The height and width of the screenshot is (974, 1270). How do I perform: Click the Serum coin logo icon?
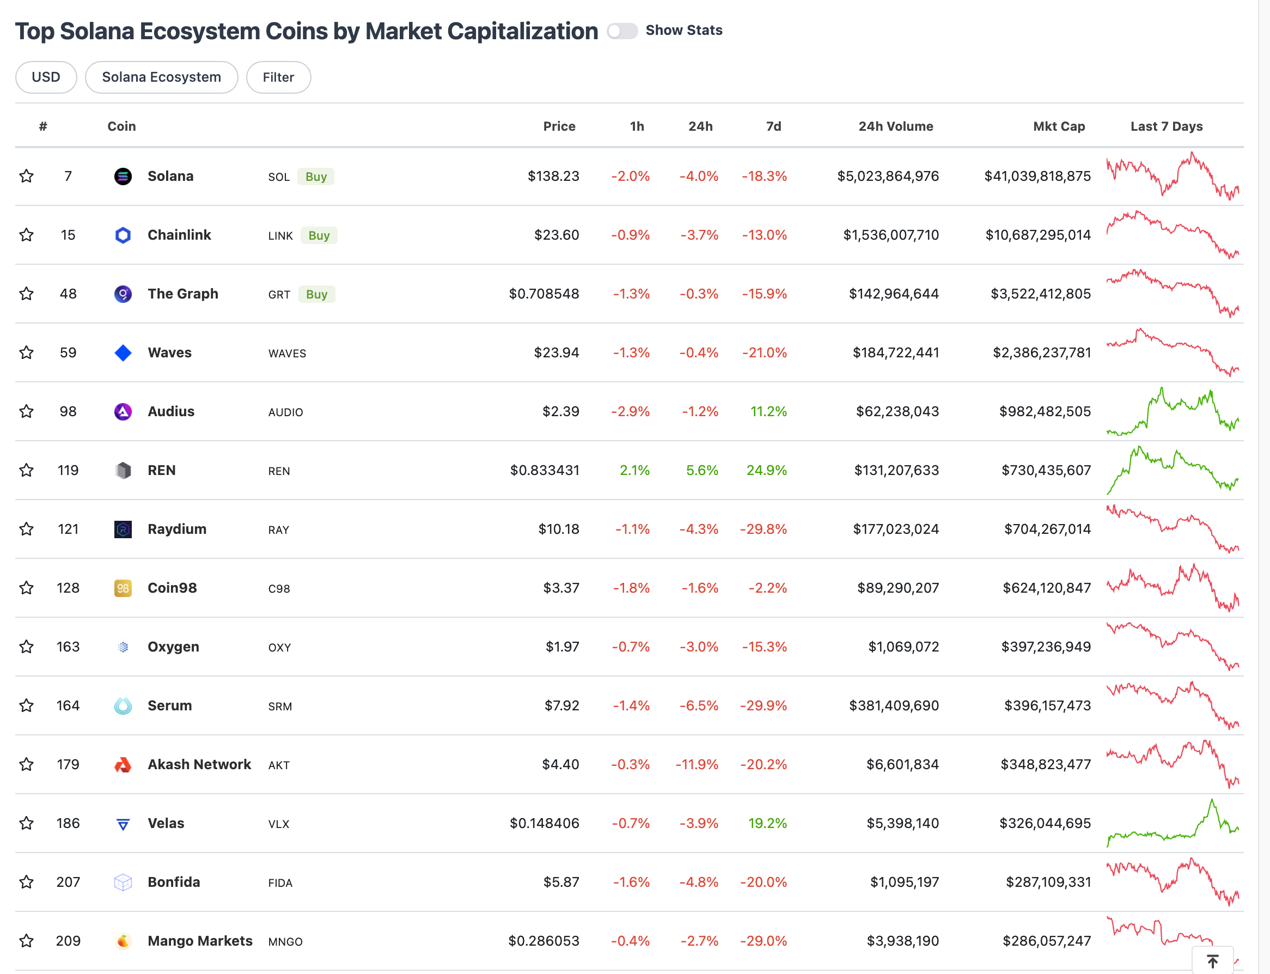tap(123, 705)
